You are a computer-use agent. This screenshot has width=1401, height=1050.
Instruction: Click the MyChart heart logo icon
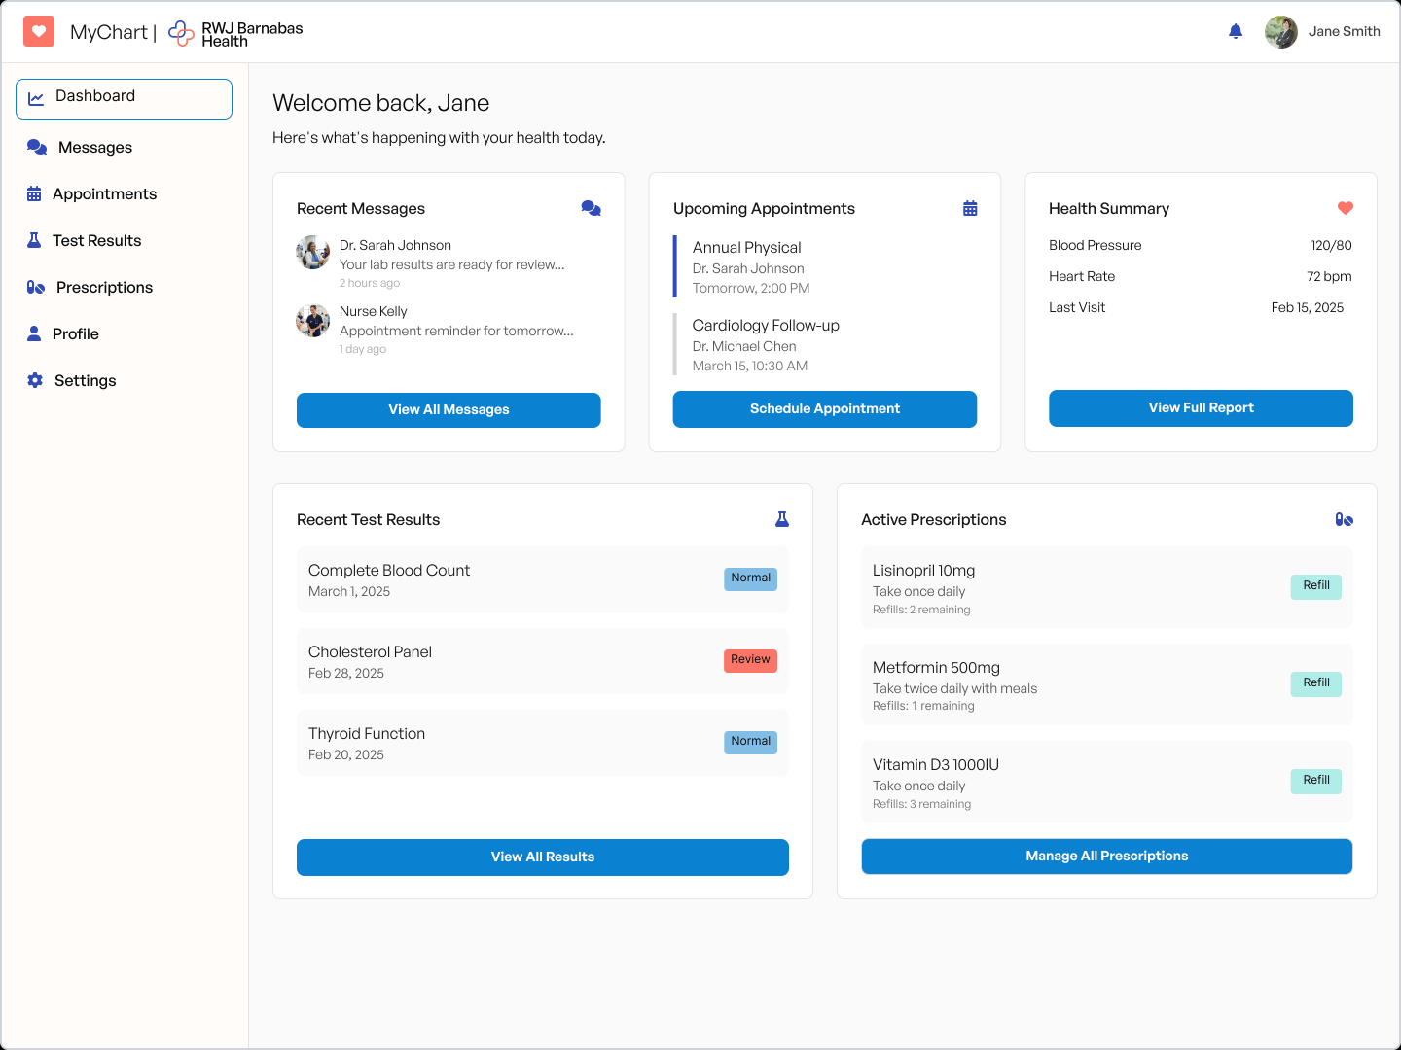(39, 31)
